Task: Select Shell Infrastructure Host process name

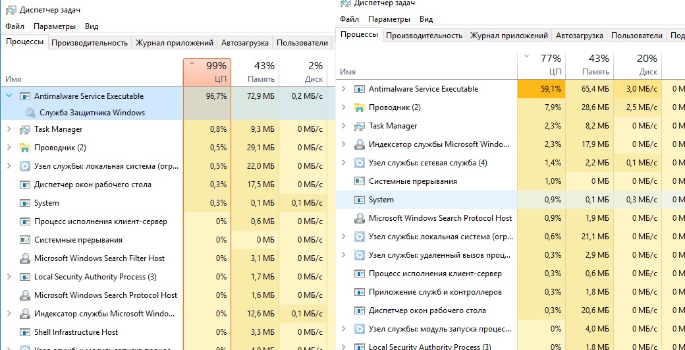Action: (x=76, y=332)
